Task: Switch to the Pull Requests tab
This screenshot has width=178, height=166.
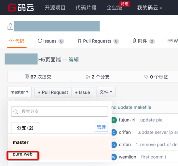Action: pyautogui.click(x=98, y=41)
